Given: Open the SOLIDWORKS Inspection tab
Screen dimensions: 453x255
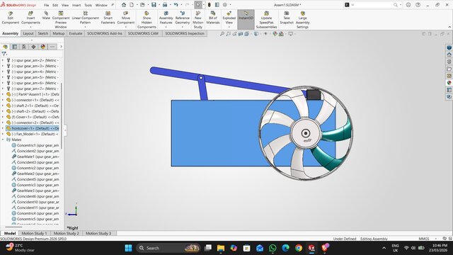Looking at the screenshot, I should point(185,33).
